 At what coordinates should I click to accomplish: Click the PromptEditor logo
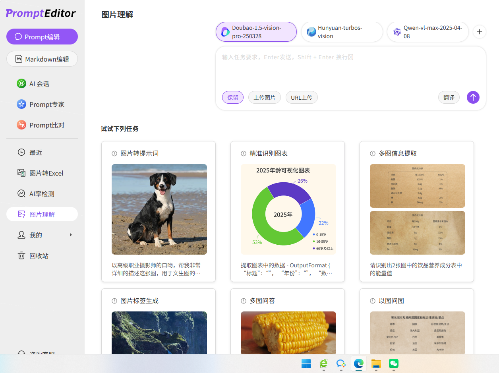(41, 14)
